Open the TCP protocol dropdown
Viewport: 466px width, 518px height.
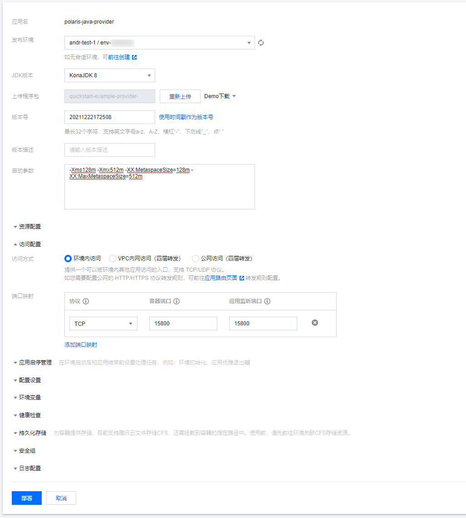(103, 324)
